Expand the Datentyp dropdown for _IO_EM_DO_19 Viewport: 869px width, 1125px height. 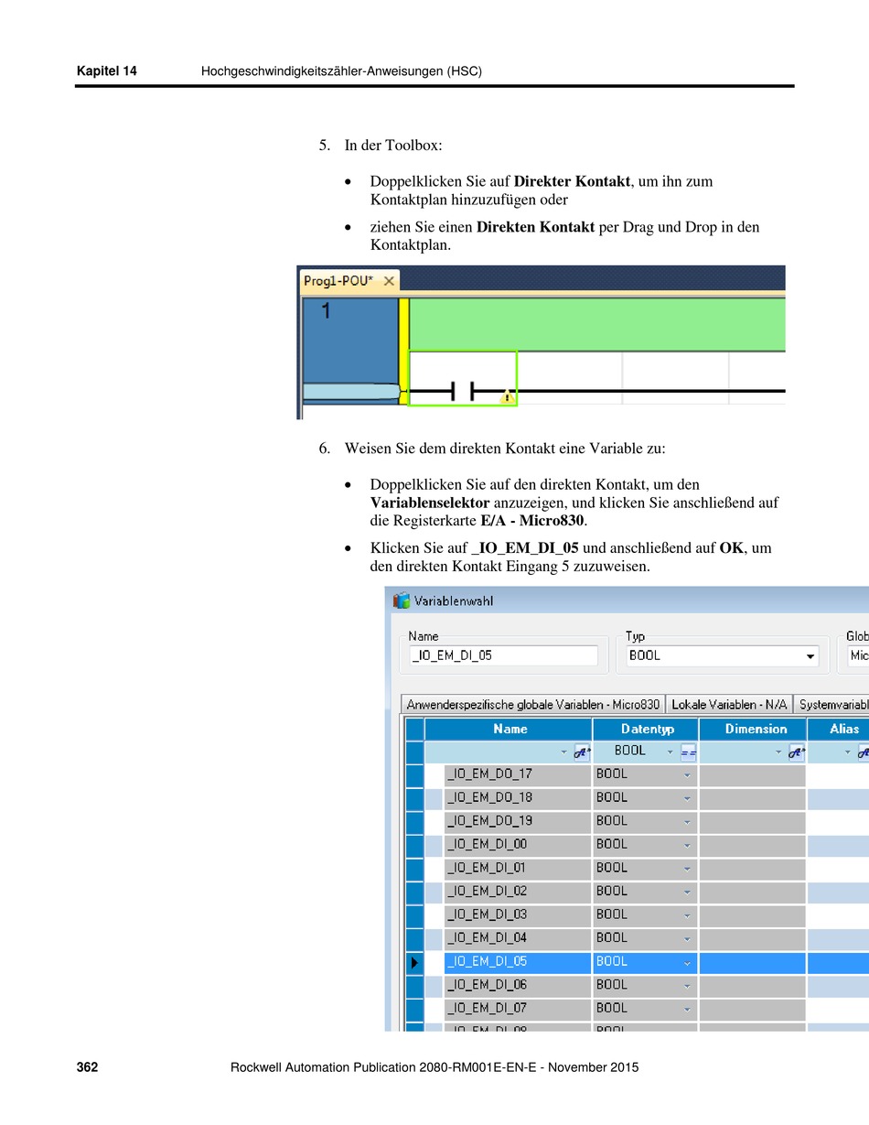click(x=687, y=822)
